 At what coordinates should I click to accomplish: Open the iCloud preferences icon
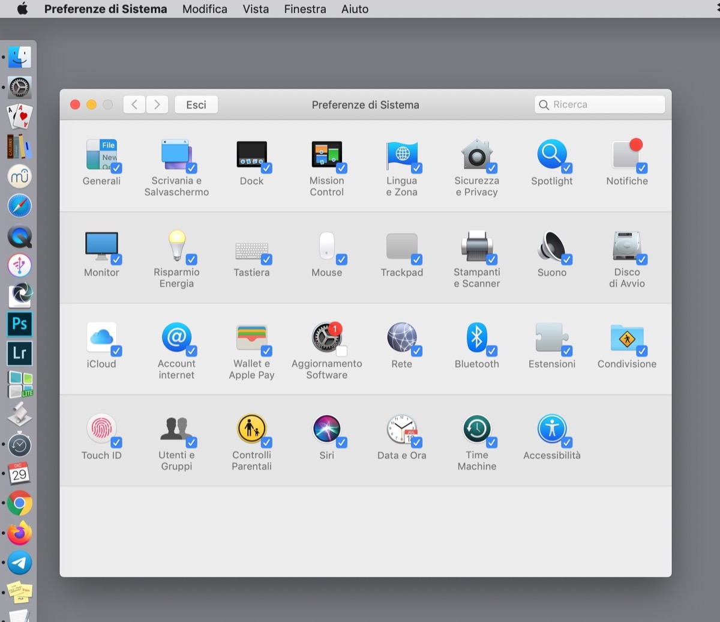101,337
